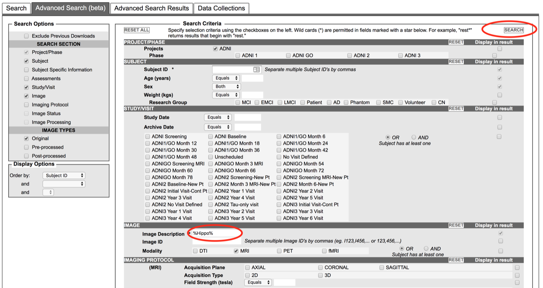The height and width of the screenshot is (288, 543).
Task: Open the Study Date Equals dropdown
Action: 218,117
